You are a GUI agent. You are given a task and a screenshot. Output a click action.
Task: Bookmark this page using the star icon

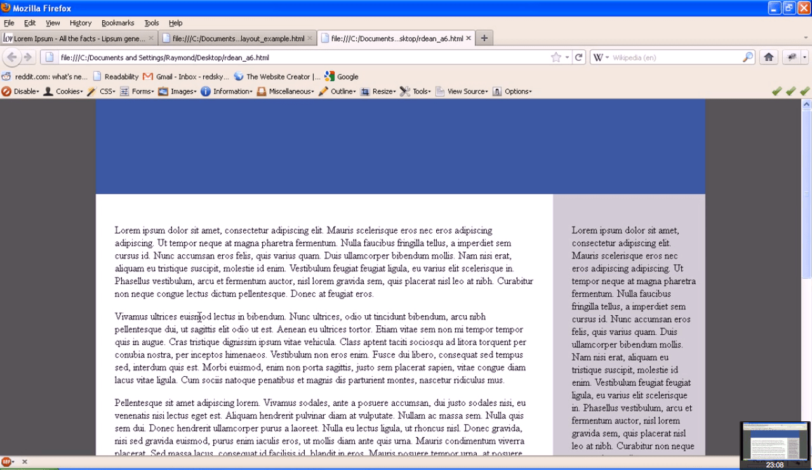555,56
